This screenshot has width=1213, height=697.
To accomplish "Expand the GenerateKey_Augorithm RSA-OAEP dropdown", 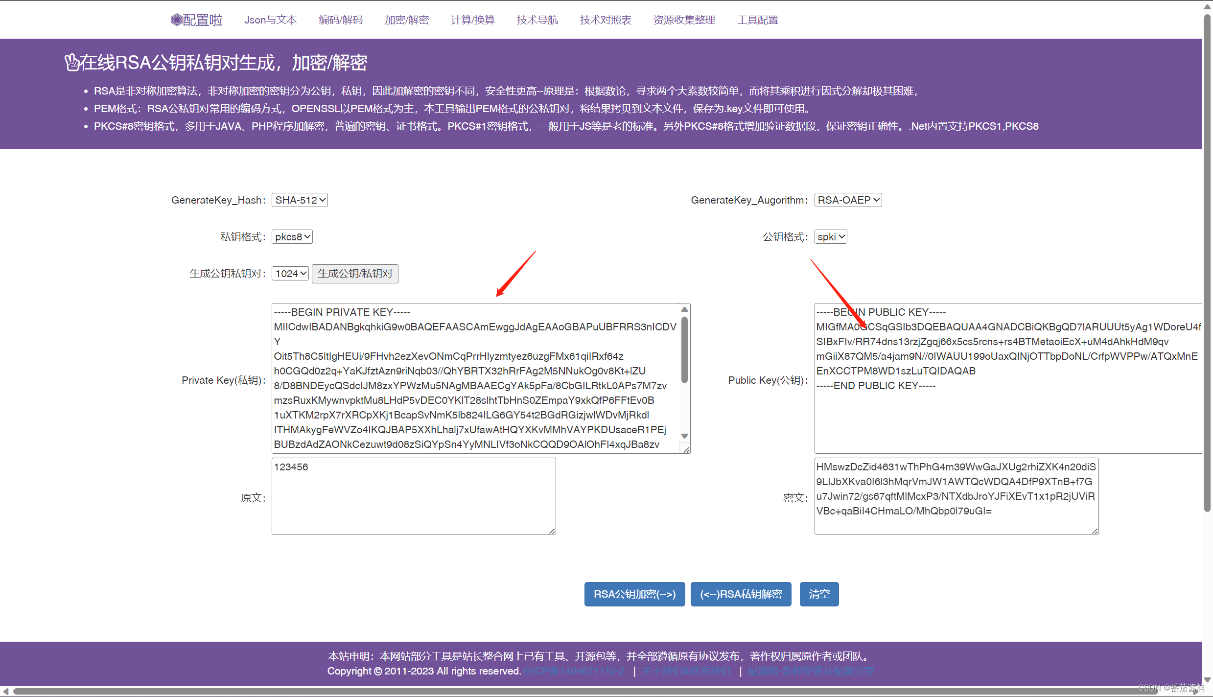I will coord(848,200).
